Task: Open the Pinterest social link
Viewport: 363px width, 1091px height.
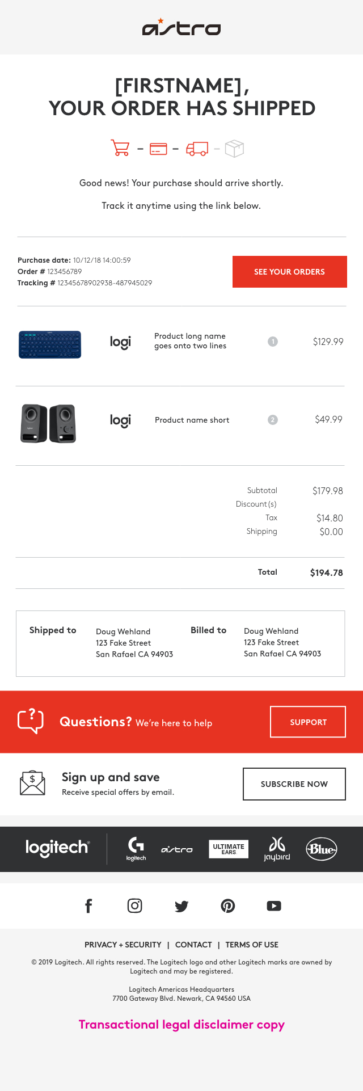Action: pos(228,906)
